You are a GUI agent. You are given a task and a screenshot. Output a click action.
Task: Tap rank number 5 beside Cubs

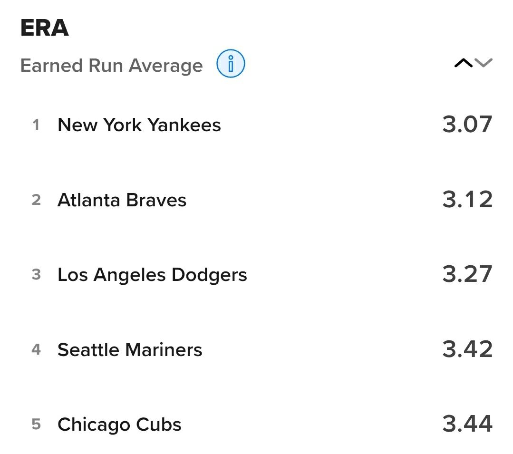click(x=36, y=425)
